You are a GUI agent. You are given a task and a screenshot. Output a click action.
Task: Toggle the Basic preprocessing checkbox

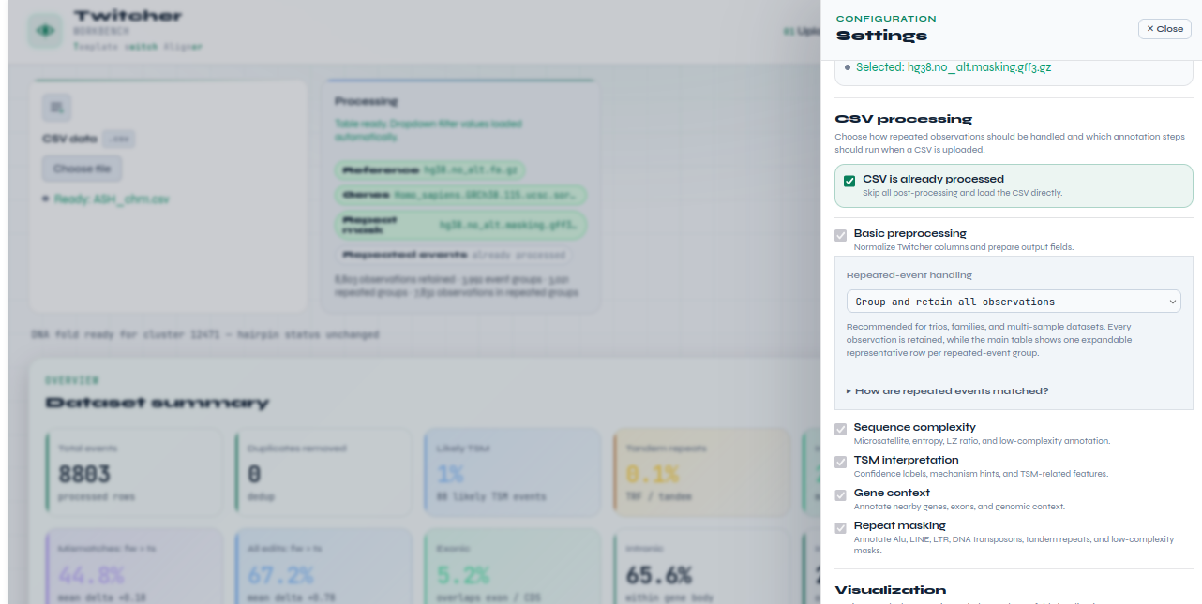click(841, 235)
